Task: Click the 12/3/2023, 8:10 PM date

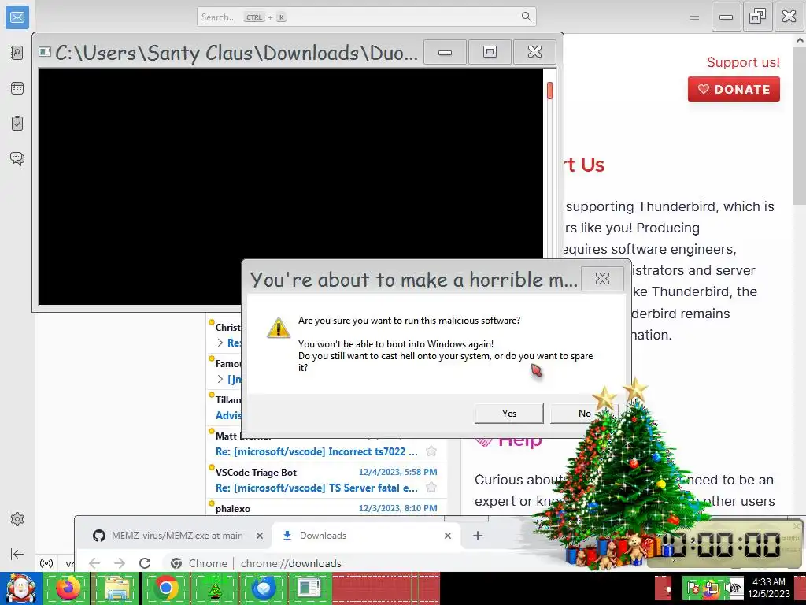Action: [397, 508]
